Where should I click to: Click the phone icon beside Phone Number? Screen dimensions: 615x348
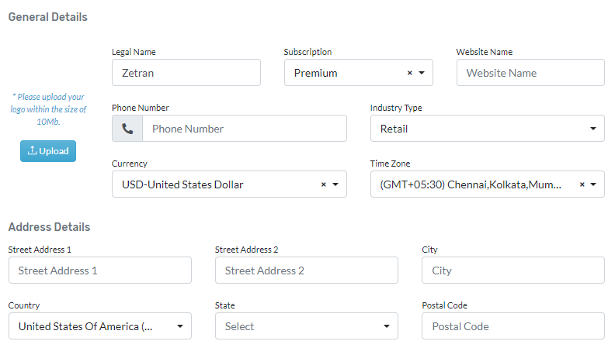(127, 129)
